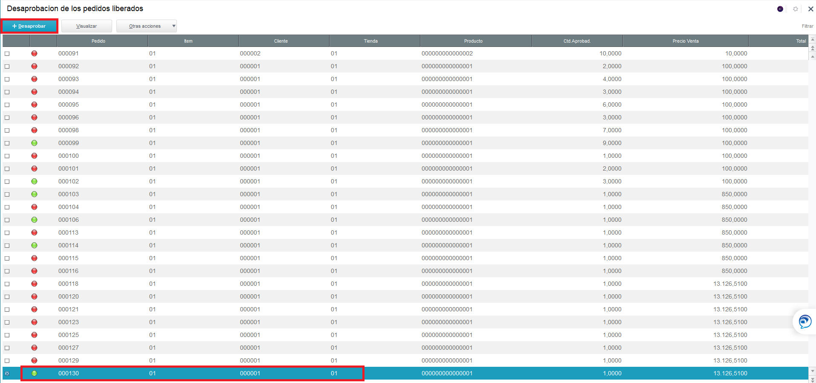The height and width of the screenshot is (383, 816).
Task: Check the box for pedido 000120
Action: (7, 297)
